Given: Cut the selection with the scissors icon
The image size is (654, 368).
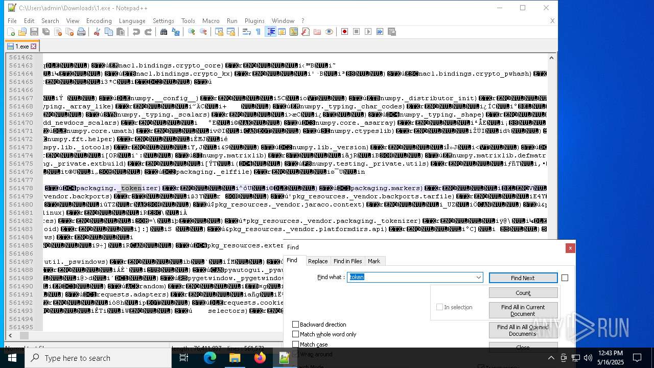Looking at the screenshot, I should click(x=97, y=32).
